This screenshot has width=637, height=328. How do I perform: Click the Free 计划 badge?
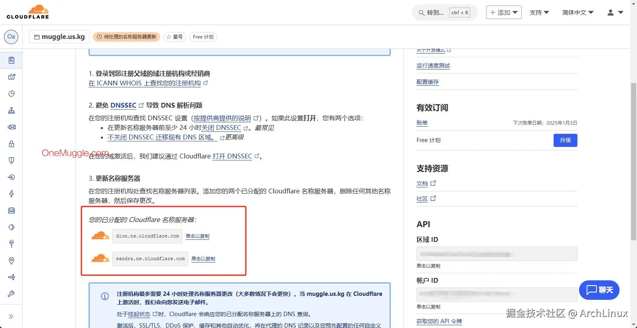(x=203, y=37)
